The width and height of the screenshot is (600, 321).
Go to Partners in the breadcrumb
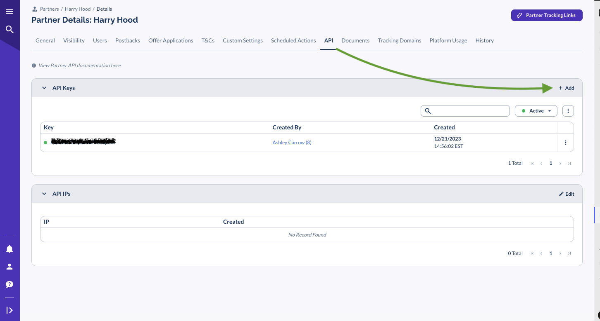(49, 9)
